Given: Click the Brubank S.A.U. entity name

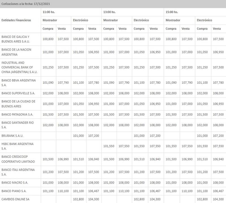Looking at the screenshot, I should (x=13, y=136).
